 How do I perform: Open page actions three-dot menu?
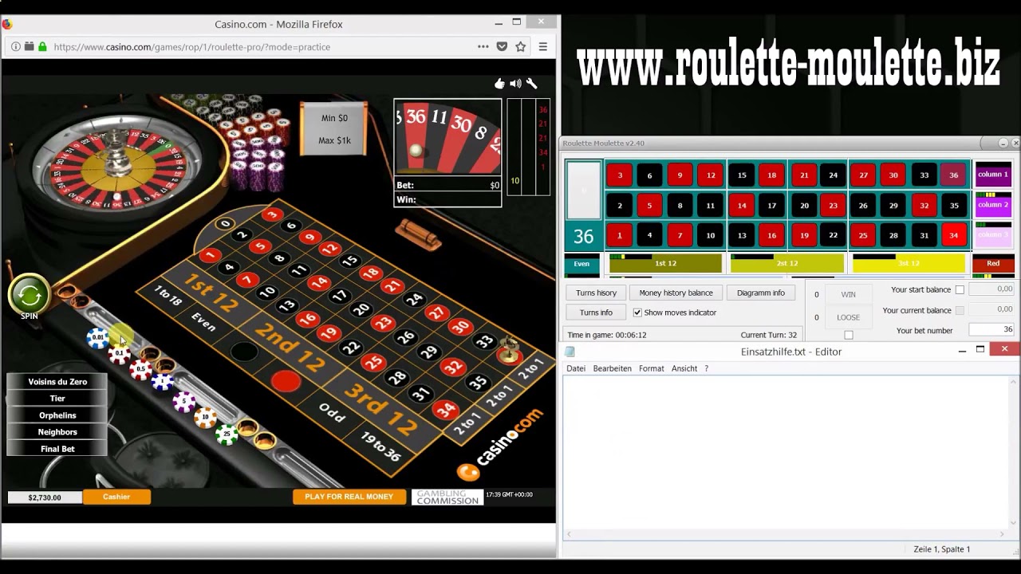point(483,47)
